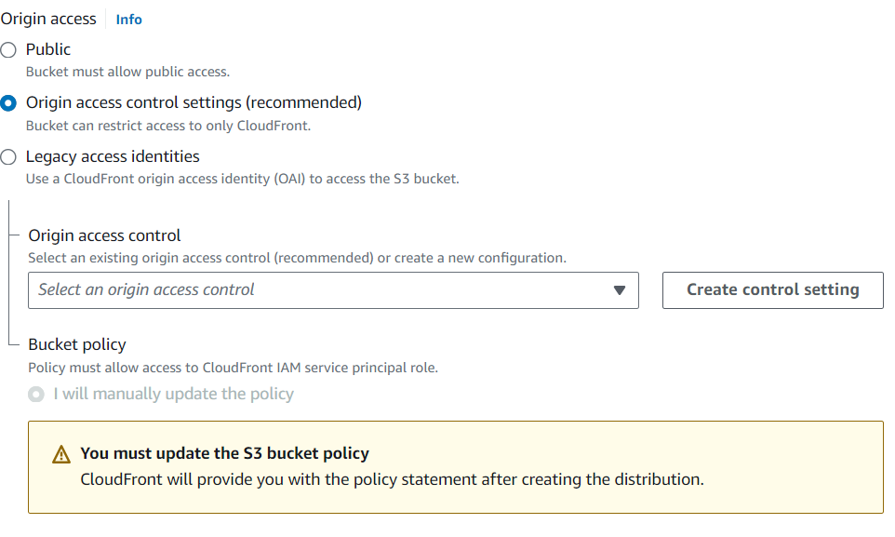Viewport: 895px width, 537px height.
Task: Click 'You must update the S3 bucket policy' heading
Action: [x=224, y=454]
